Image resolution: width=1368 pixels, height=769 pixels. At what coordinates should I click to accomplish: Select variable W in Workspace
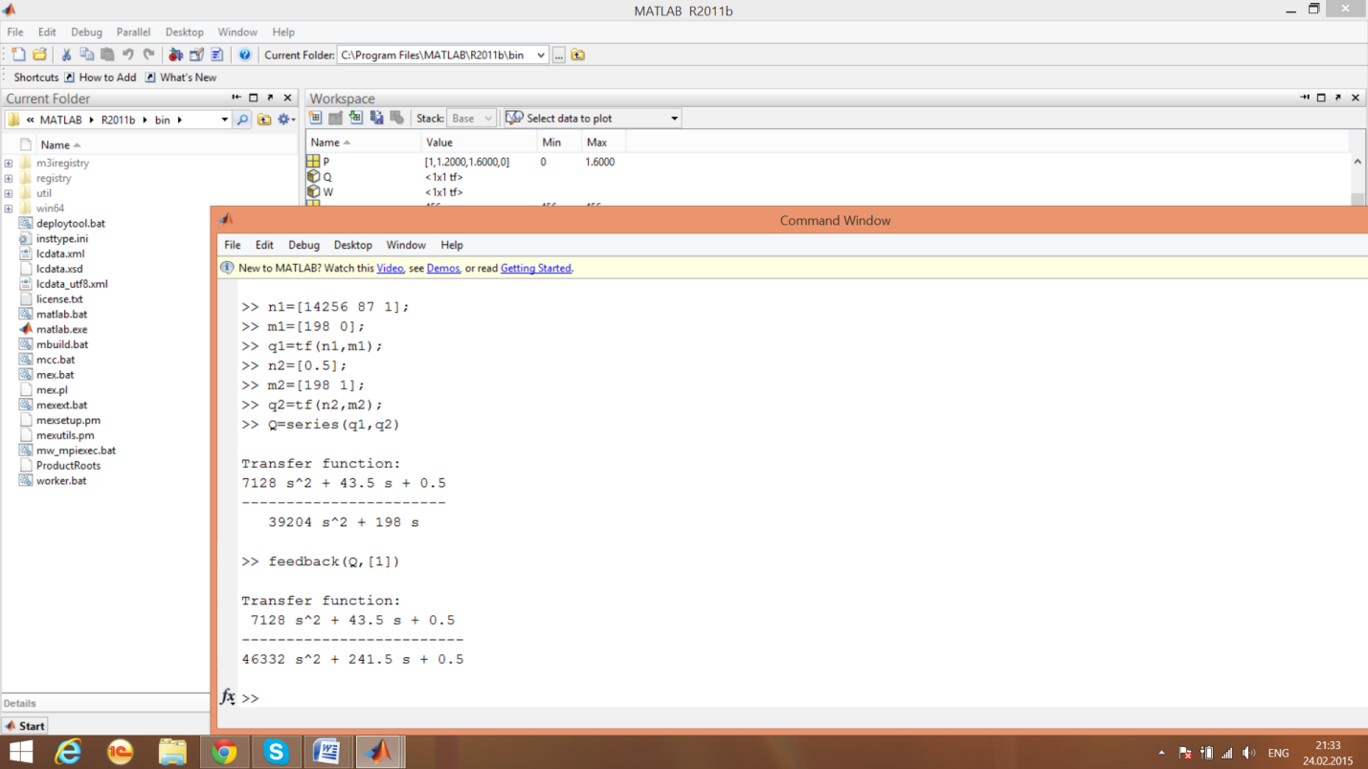327,192
